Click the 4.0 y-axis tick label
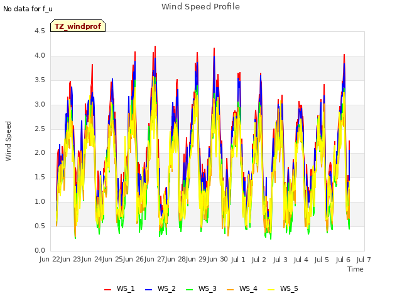This screenshot has height=301, width=402. pos(40,56)
